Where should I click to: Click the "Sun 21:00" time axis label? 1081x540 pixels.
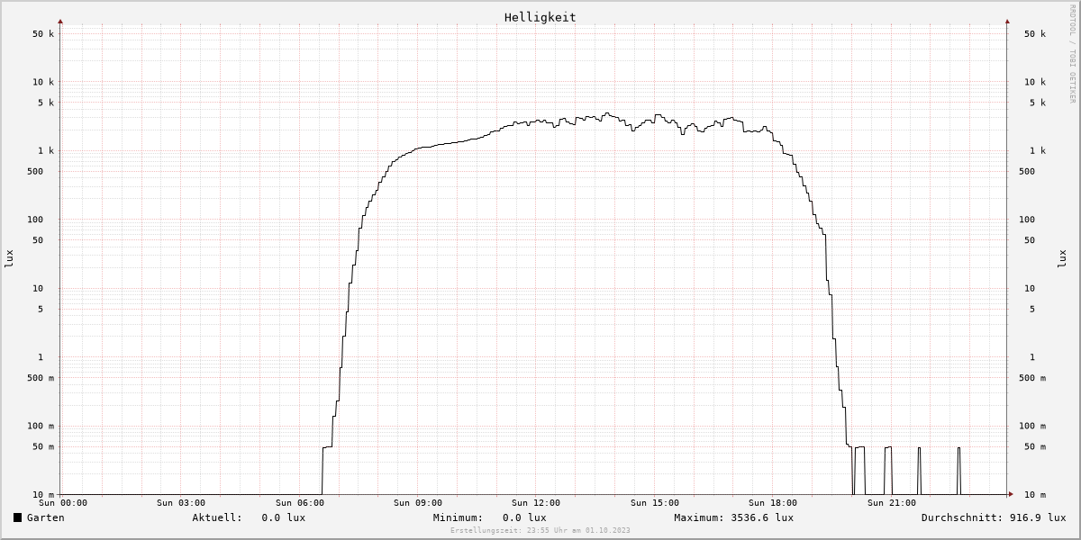(892, 503)
